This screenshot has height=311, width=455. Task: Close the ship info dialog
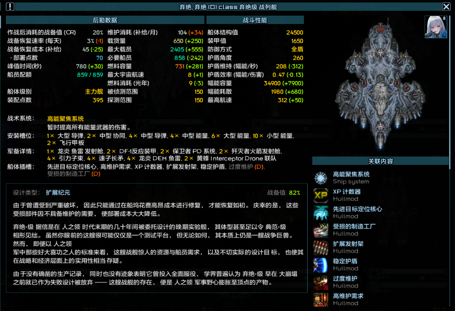click(446, 7)
